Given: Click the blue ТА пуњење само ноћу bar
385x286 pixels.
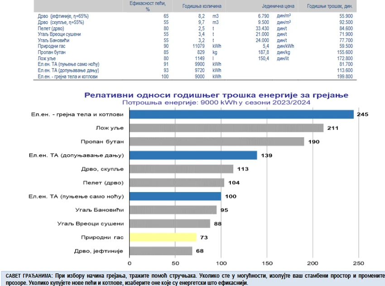Looking at the screenshot, I should pyautogui.click(x=175, y=197).
